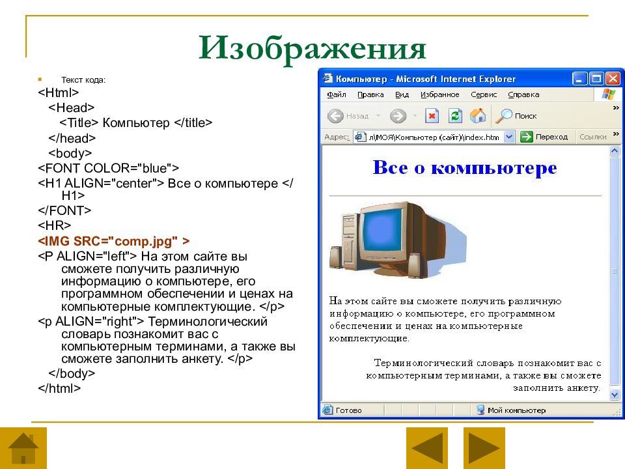Click the Мой компьютер zone icon in status bar

(480, 410)
